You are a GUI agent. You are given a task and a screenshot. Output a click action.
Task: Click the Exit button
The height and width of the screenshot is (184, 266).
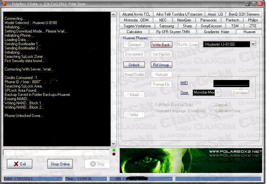pyautogui.click(x=20, y=164)
